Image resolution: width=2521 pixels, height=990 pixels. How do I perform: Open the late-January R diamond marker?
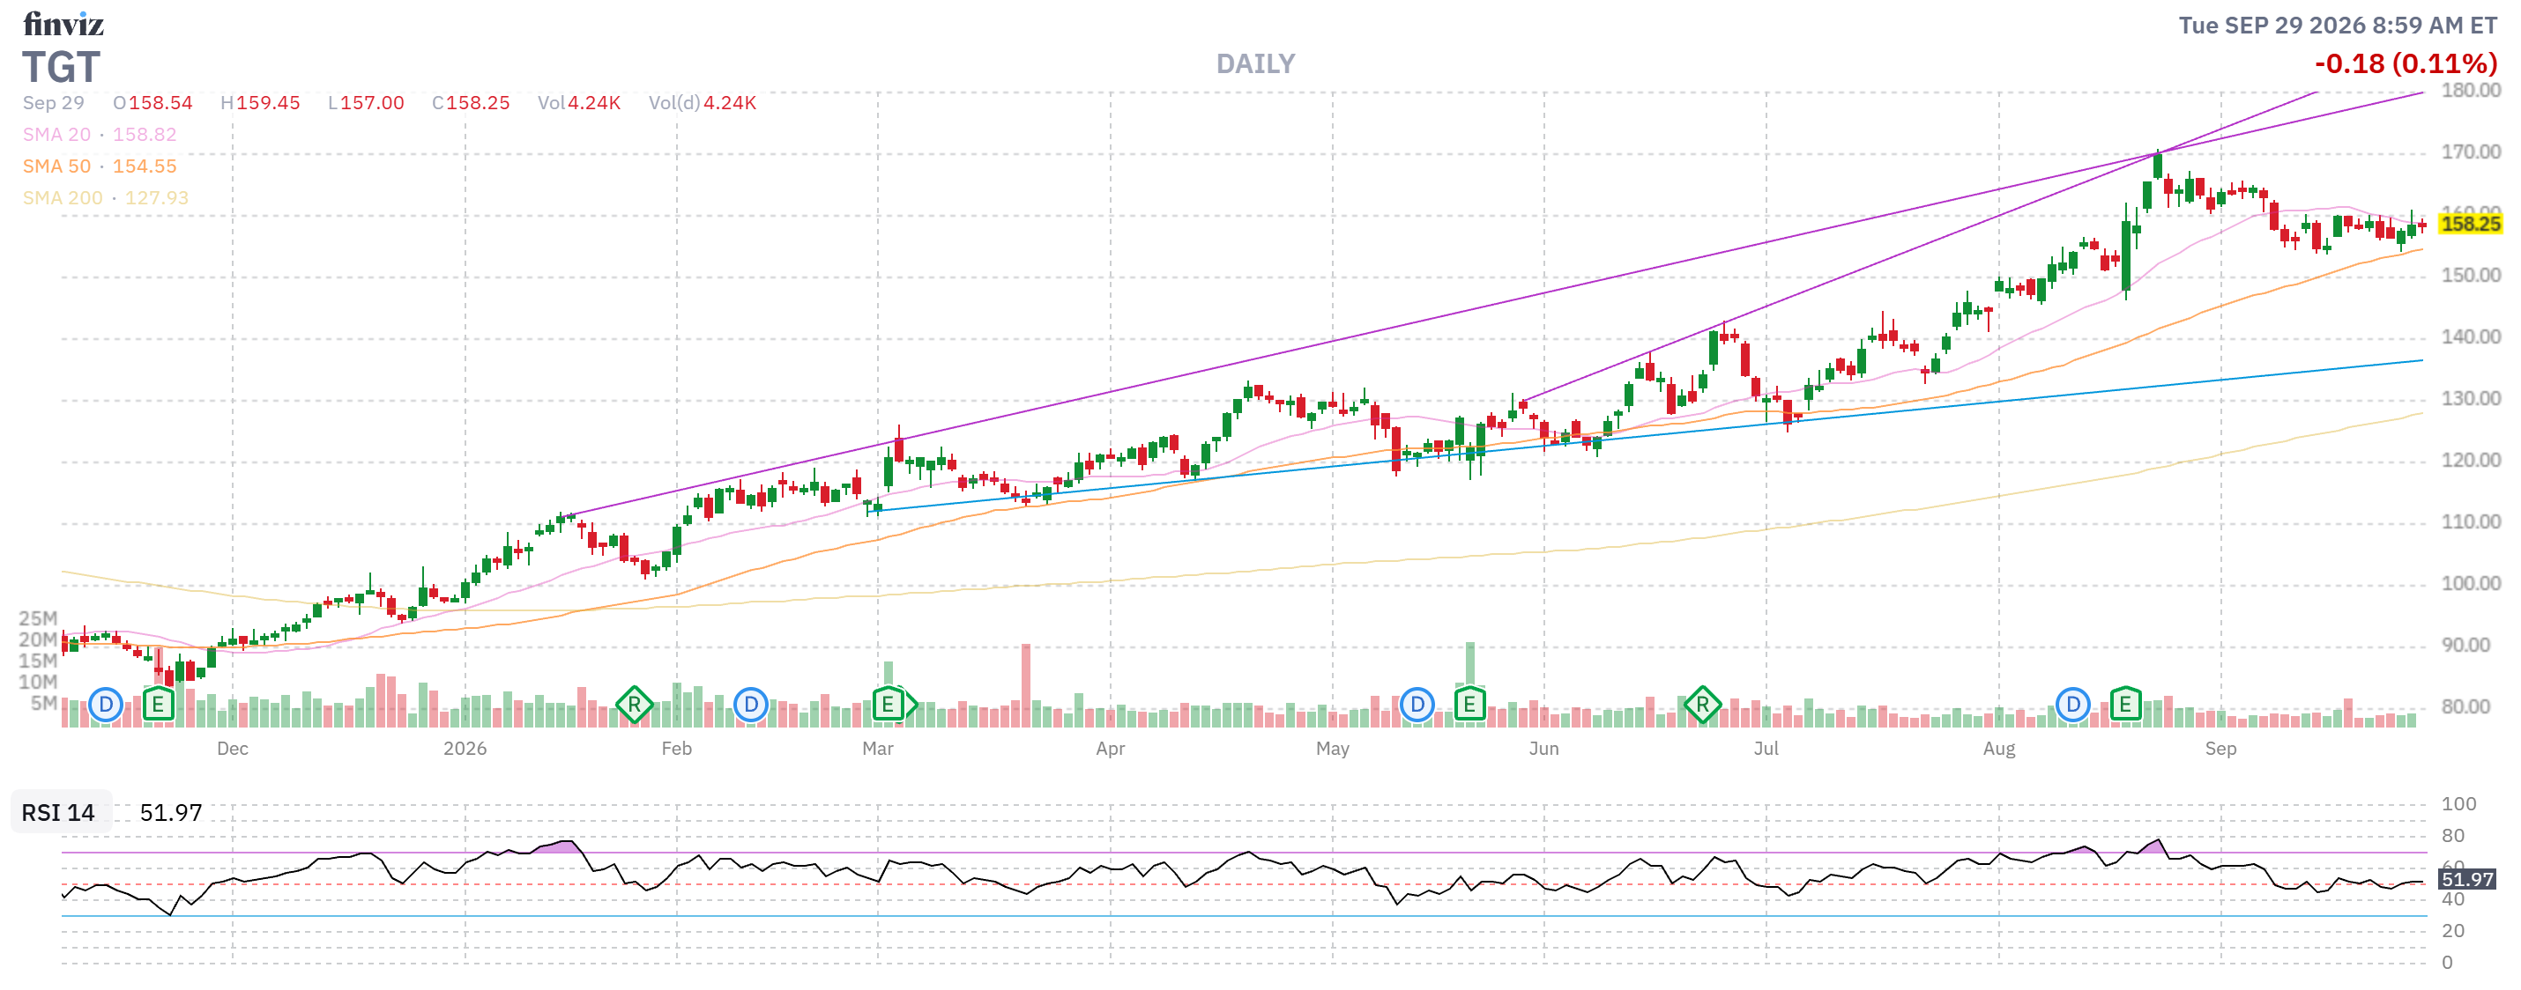pyautogui.click(x=634, y=705)
